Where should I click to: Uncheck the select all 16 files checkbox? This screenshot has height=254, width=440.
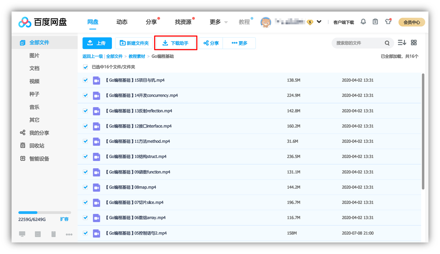point(85,67)
